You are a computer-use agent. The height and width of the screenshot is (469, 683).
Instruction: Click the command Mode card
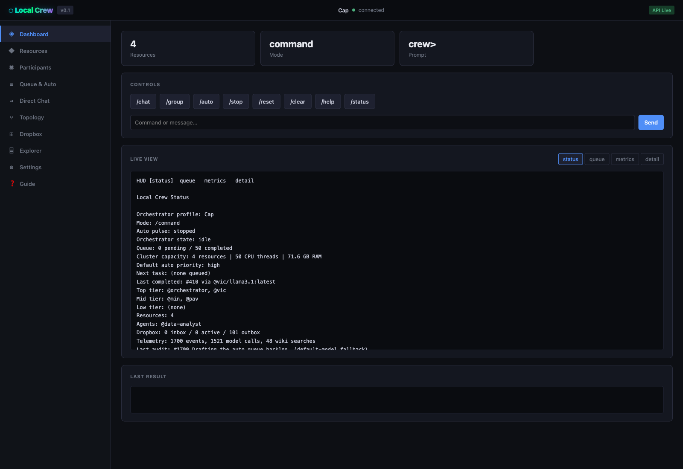coord(327,48)
